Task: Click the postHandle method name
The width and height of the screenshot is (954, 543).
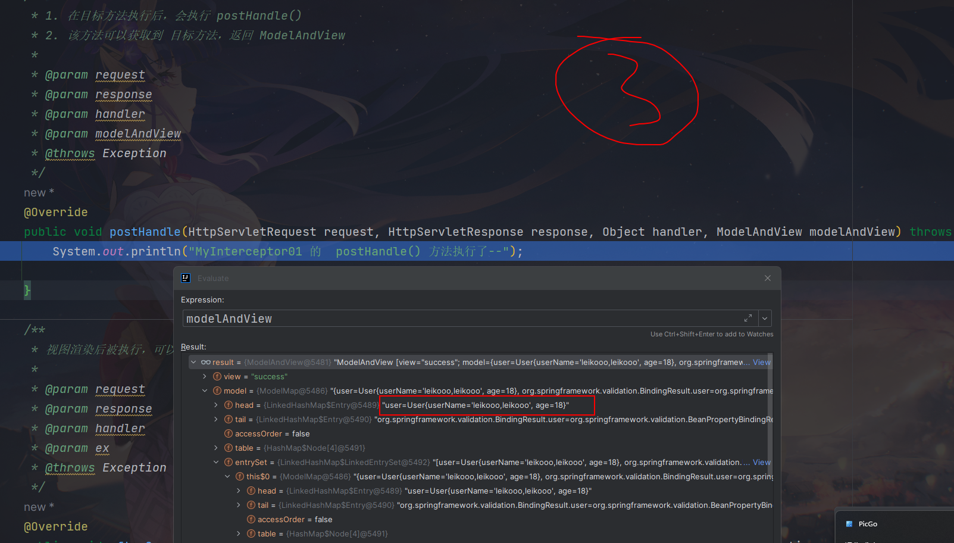Action: pyautogui.click(x=145, y=232)
